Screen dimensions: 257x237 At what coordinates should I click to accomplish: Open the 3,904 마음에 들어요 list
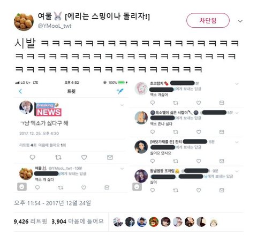click(78, 222)
